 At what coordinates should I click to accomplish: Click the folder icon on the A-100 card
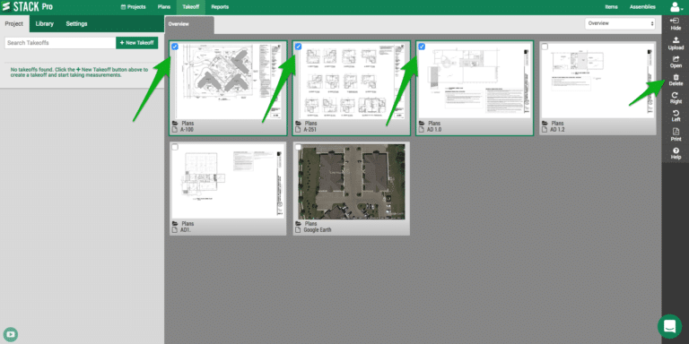click(175, 124)
